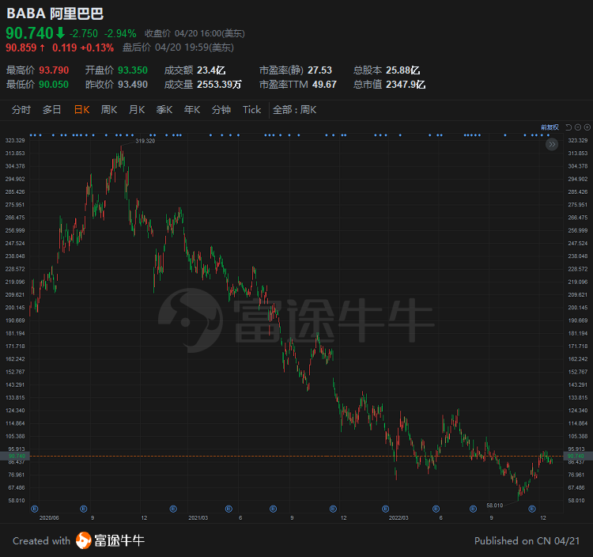
Task: Click the Futu bull logo in the footer
Action: 83,540
